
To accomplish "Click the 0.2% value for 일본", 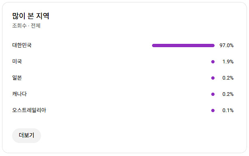I will click(228, 78).
